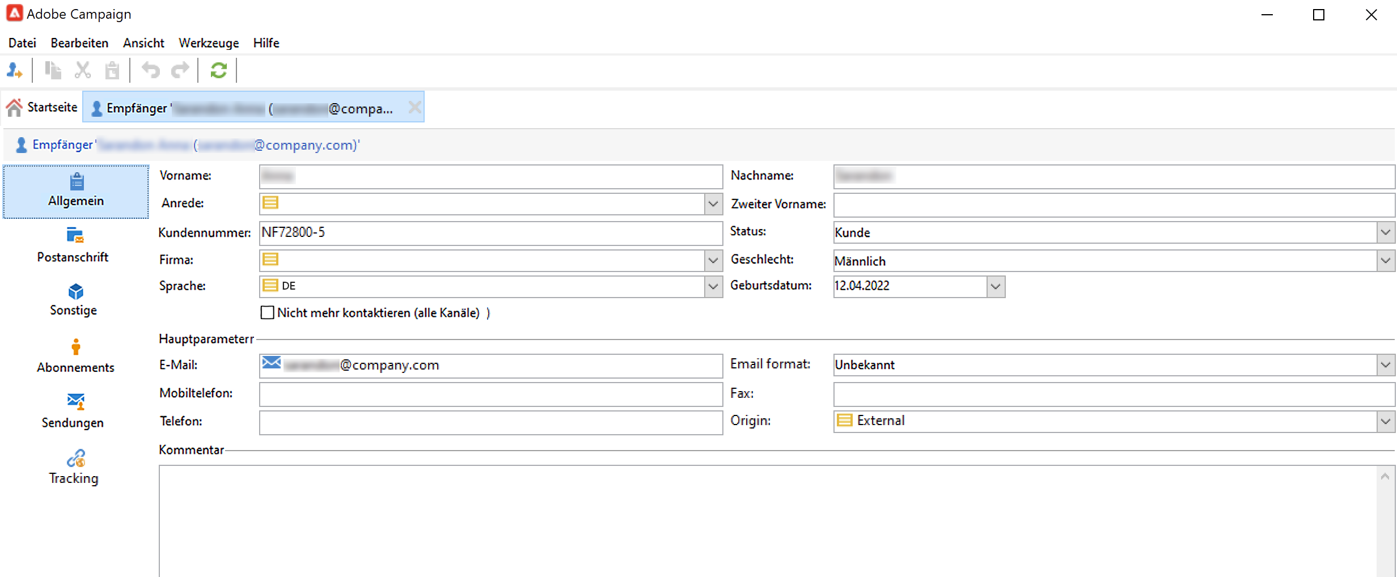The image size is (1397, 577).
Task: Click the 'Kommentar' section heading
Action: tap(191, 450)
